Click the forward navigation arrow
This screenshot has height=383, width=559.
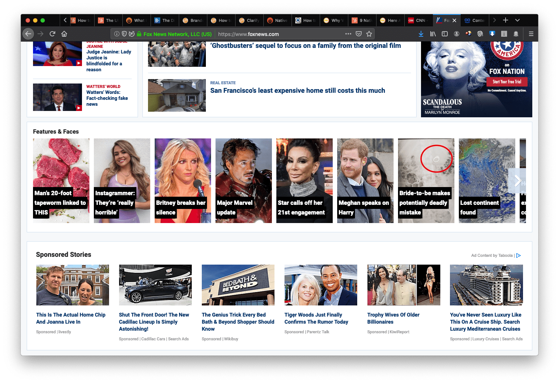pyautogui.click(x=40, y=34)
